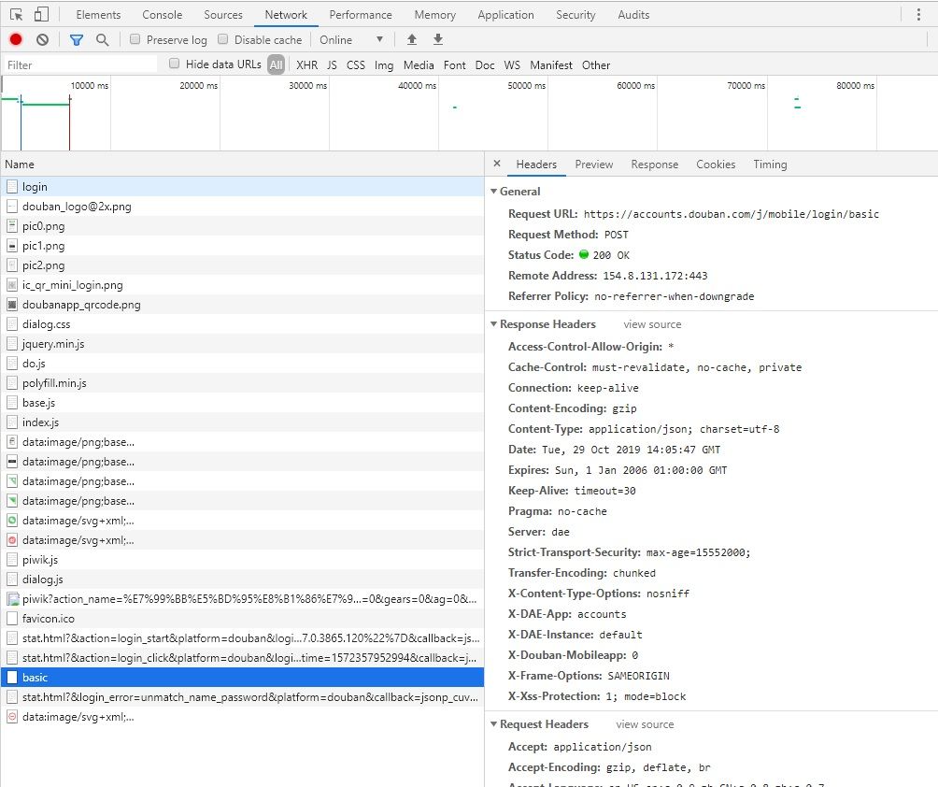The width and height of the screenshot is (938, 787).
Task: Click the image icon beside doubanapp_qrcode.png
Action: pyautogui.click(x=12, y=304)
